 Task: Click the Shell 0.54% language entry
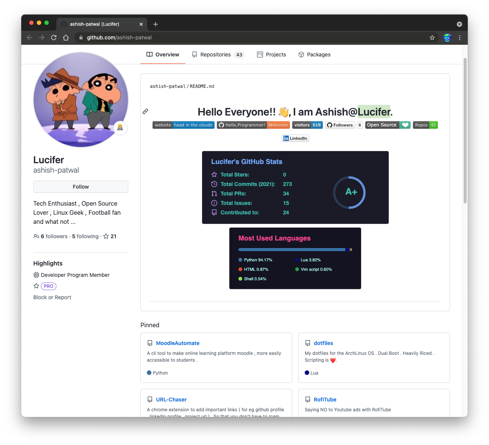[252, 279]
